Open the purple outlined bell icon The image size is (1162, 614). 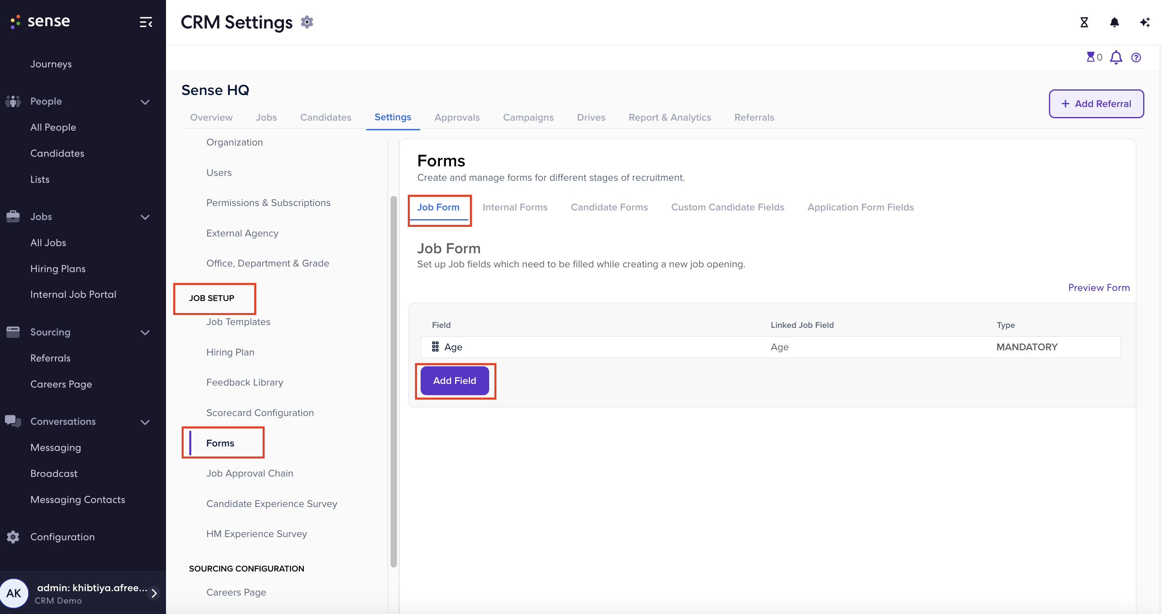1116,57
